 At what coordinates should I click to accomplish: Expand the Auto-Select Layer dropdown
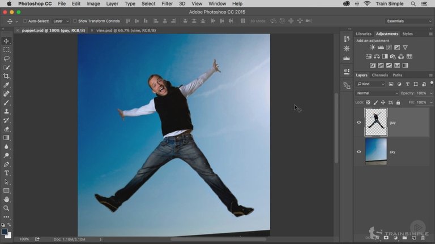pyautogui.click(x=60, y=21)
